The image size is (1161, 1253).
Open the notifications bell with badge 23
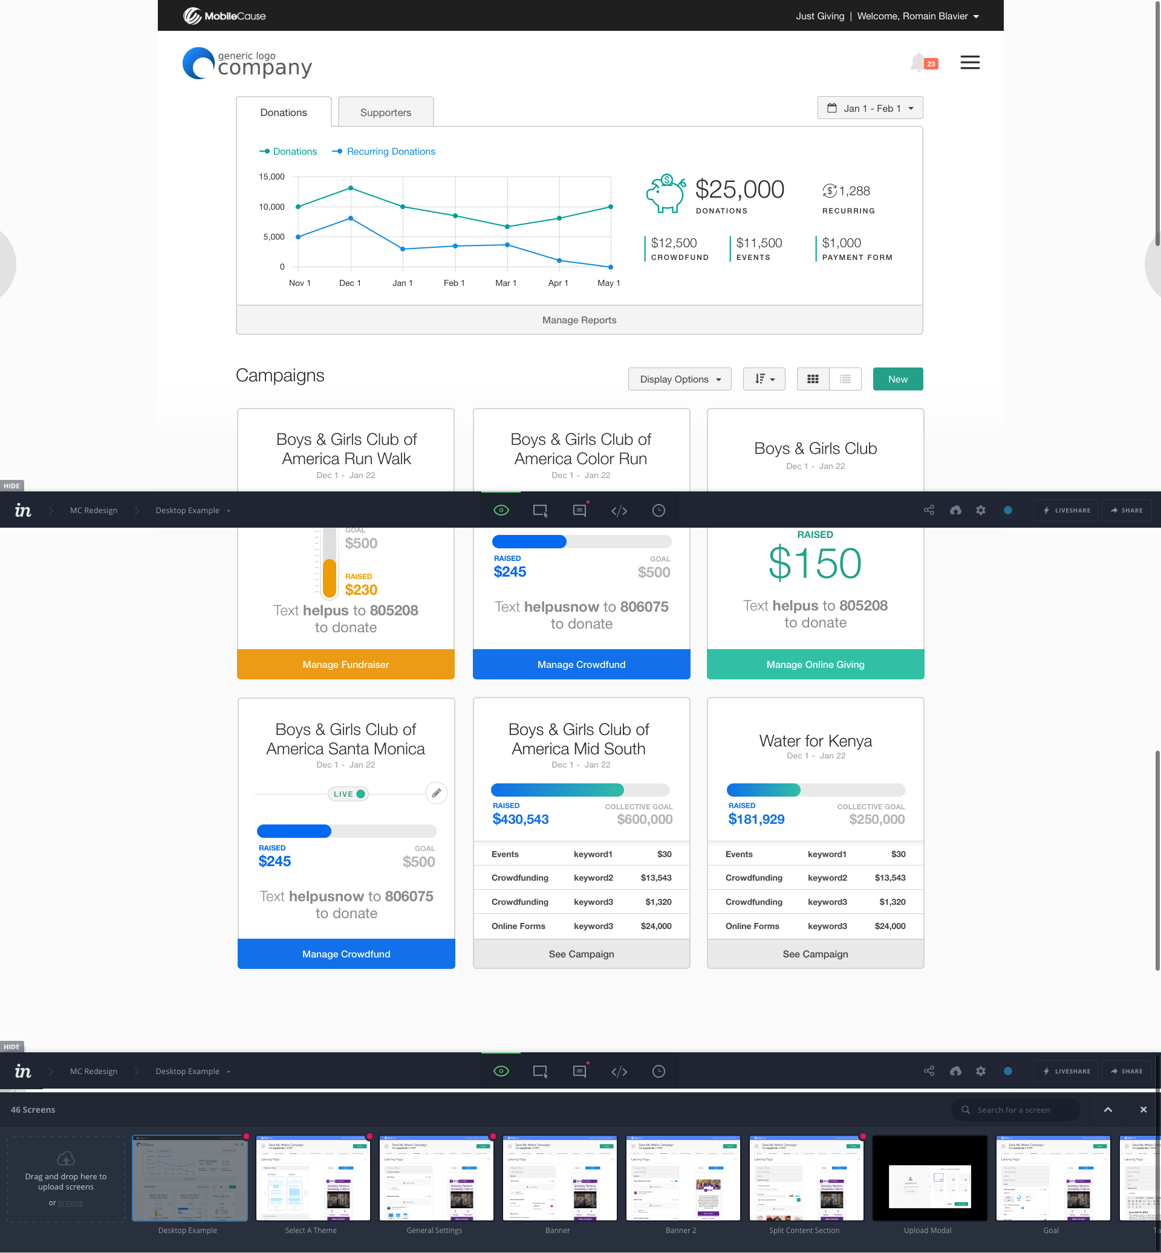923,62
